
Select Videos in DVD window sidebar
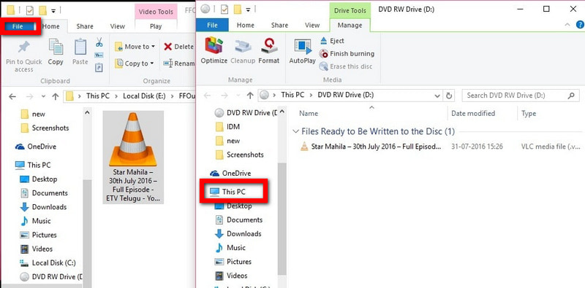point(231,276)
